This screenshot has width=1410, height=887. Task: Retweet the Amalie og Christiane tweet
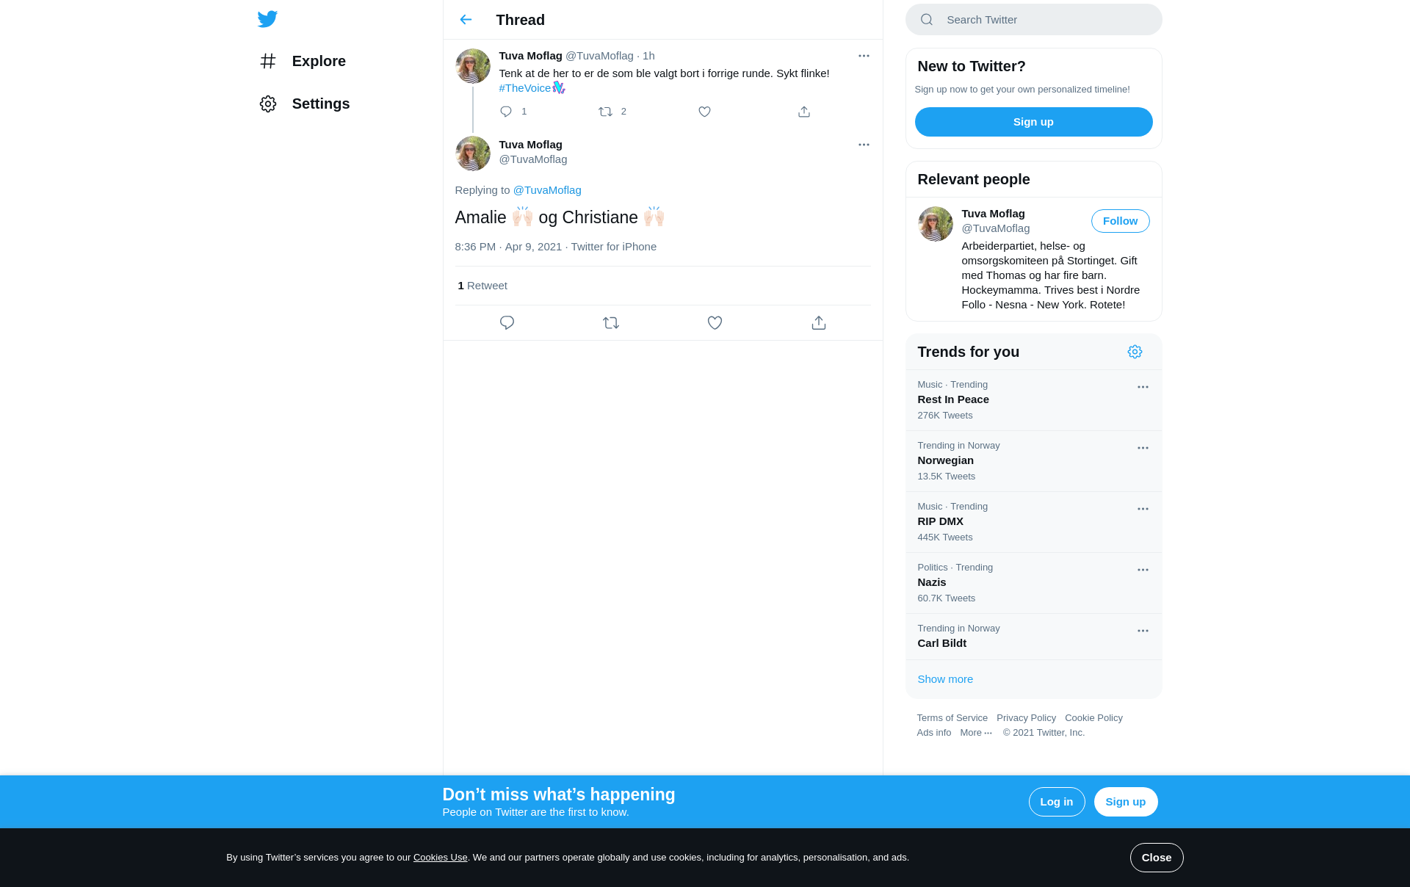pyautogui.click(x=611, y=323)
